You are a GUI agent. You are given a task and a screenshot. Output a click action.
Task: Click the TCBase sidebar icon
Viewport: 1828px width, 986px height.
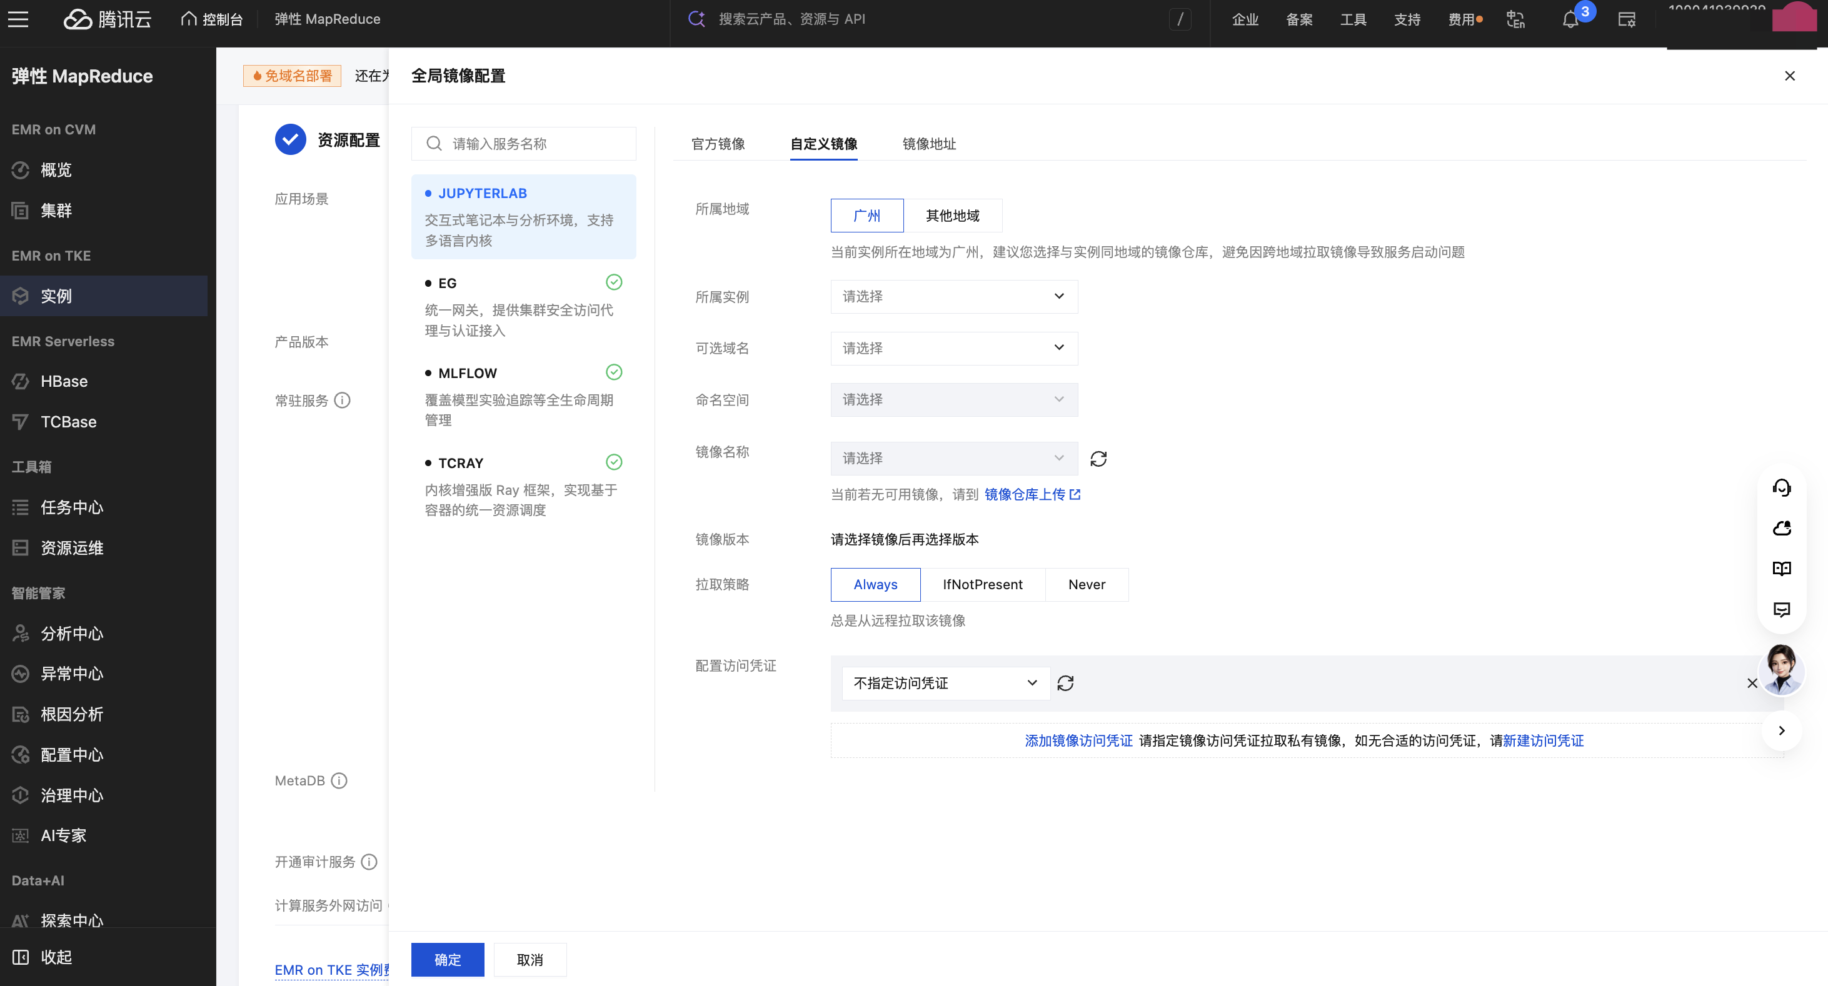pos(21,421)
